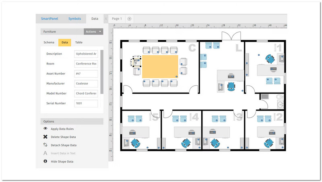This screenshot has height=182, width=322.
Task: Open the Symbols tab
Action: coord(74,18)
